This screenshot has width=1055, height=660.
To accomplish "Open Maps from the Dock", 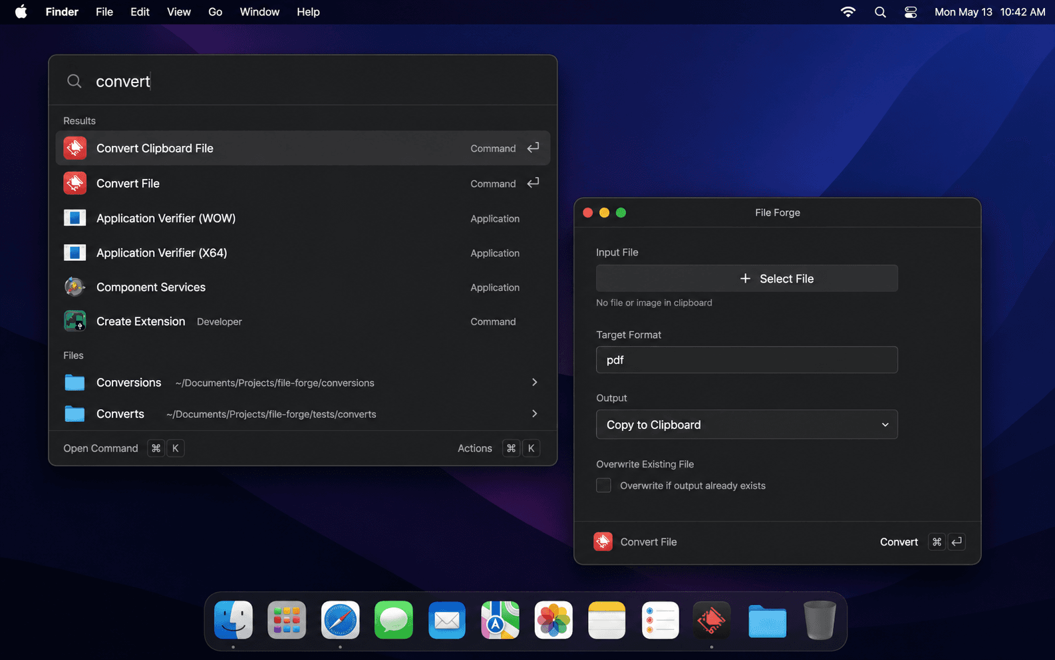I will tap(500, 620).
